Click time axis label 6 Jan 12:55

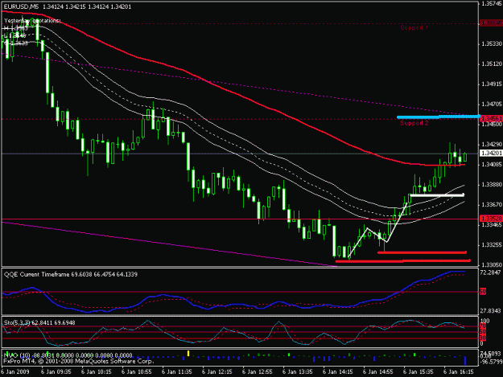(257, 372)
